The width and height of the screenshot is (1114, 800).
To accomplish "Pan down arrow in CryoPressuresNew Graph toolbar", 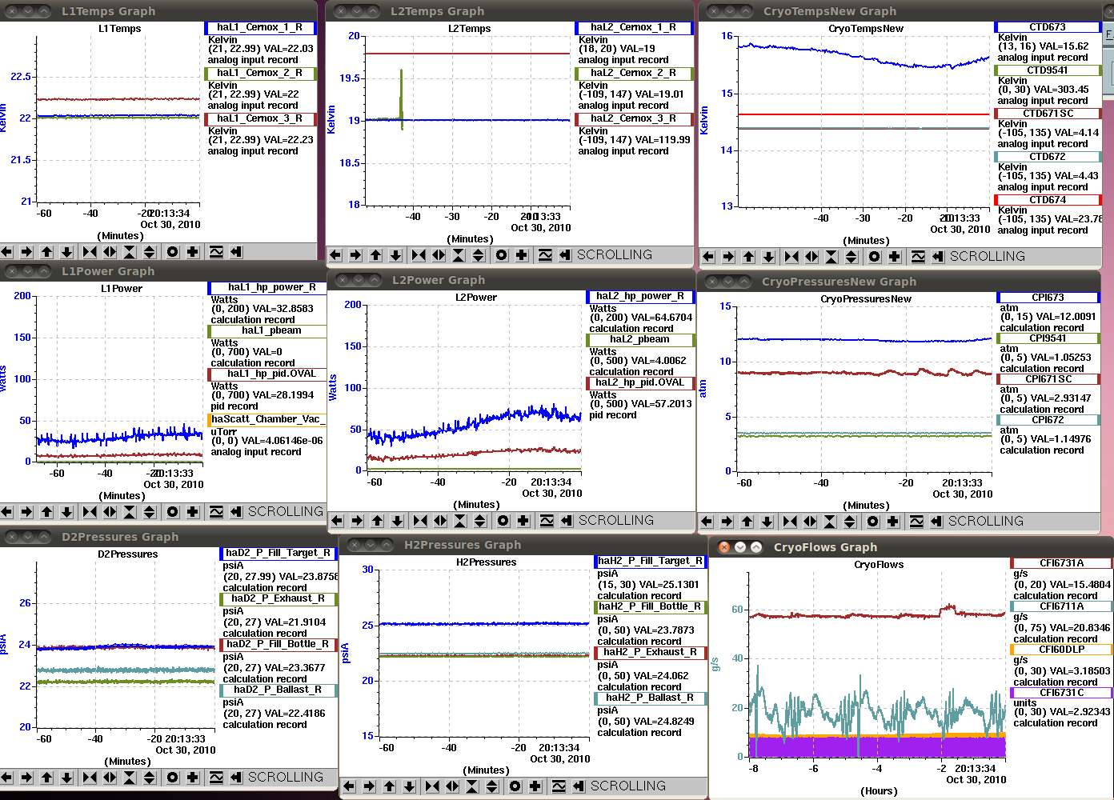I will [x=767, y=522].
